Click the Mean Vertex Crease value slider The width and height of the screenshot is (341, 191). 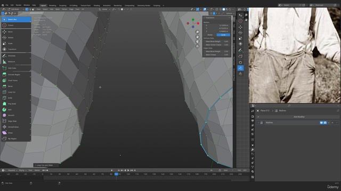click(217, 45)
